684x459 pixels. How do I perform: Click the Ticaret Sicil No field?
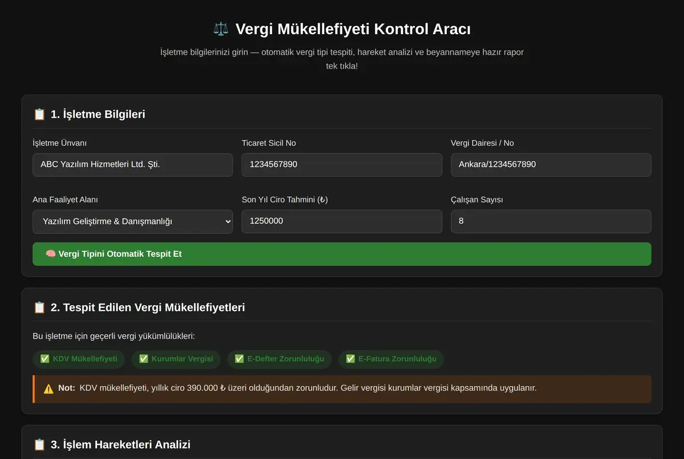pyautogui.click(x=342, y=165)
